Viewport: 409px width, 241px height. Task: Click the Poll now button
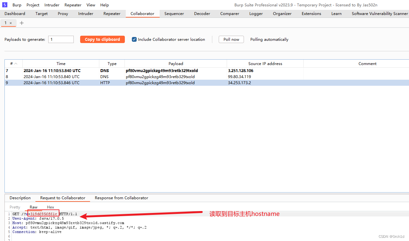[x=231, y=40]
